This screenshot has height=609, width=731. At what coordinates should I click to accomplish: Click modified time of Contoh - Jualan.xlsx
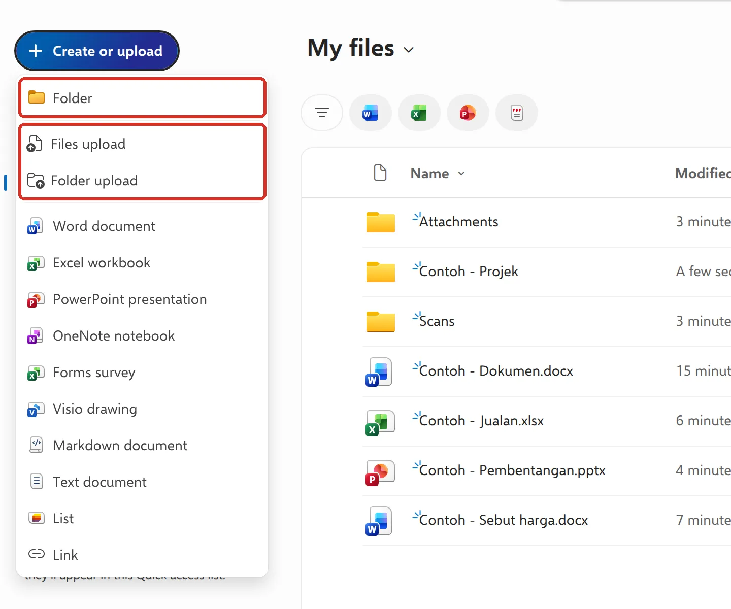click(704, 421)
